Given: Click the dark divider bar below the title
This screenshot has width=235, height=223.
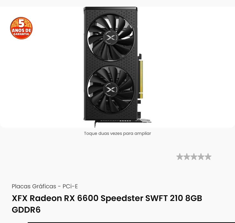Looking at the screenshot, I should pyautogui.click(x=131, y=222).
